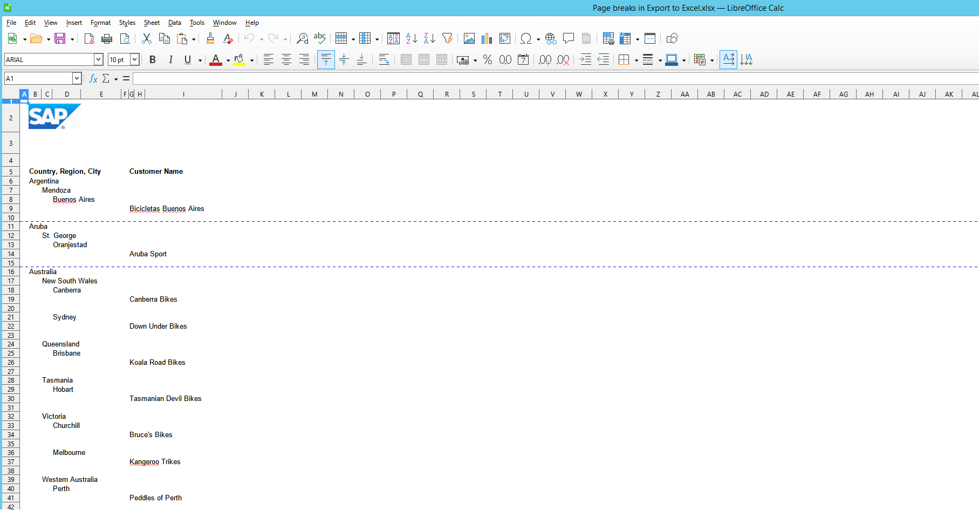979x510 pixels.
Task: Select row header 30
Action: [x=11, y=399]
